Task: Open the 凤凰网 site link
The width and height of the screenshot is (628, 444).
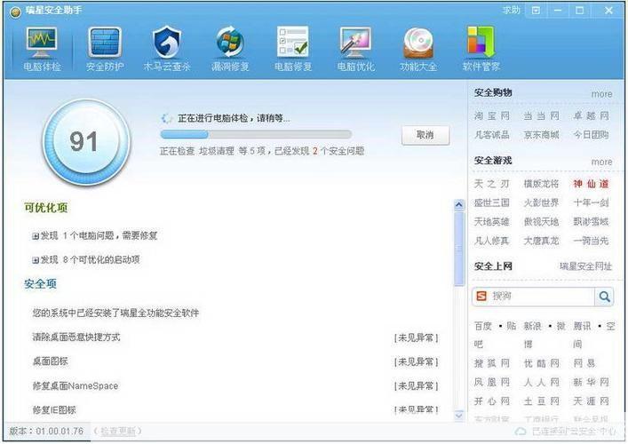Action: point(492,383)
